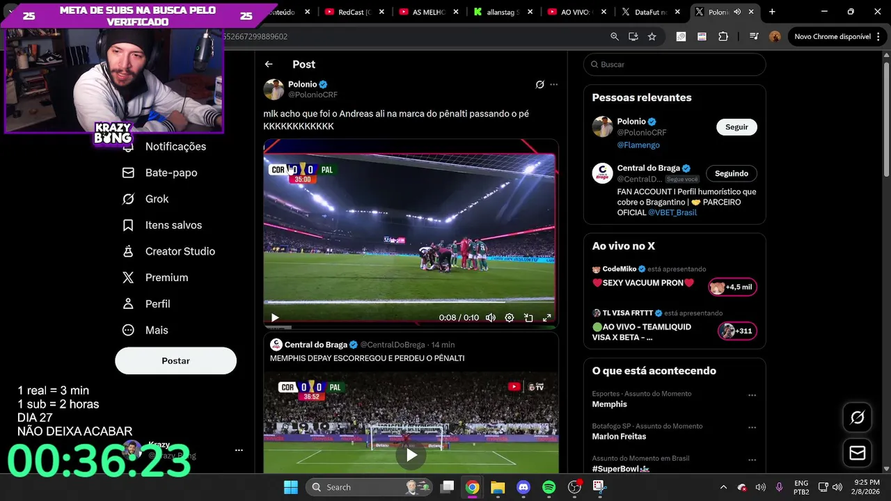Click the microphone icon in the system tray
Image resolution: width=891 pixels, height=501 pixels.
click(x=780, y=487)
